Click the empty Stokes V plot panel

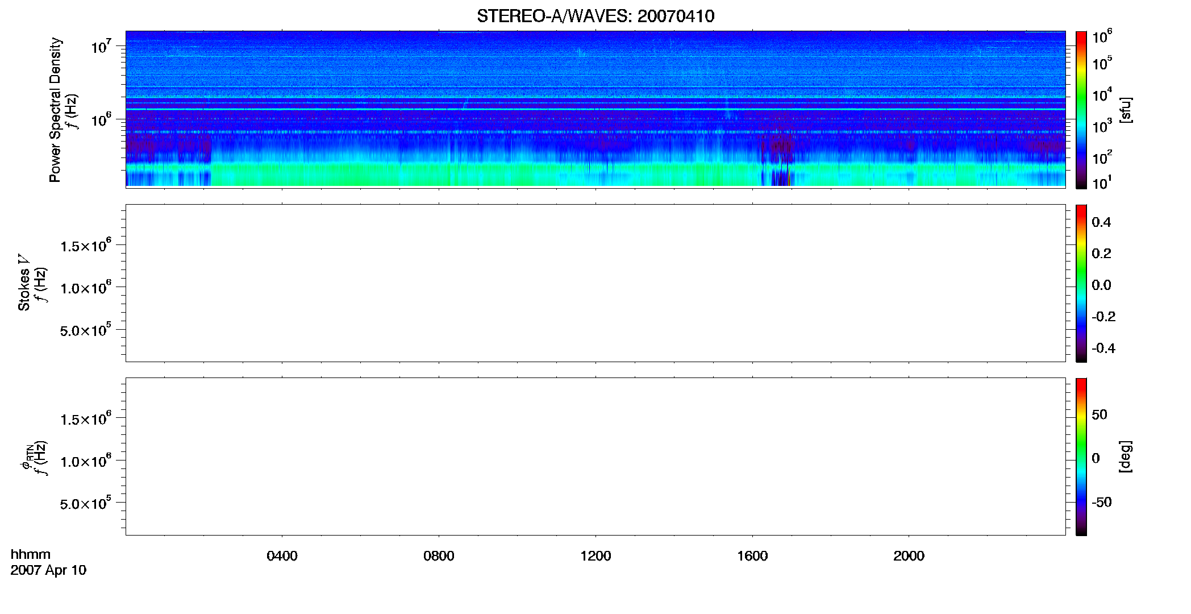coord(595,283)
